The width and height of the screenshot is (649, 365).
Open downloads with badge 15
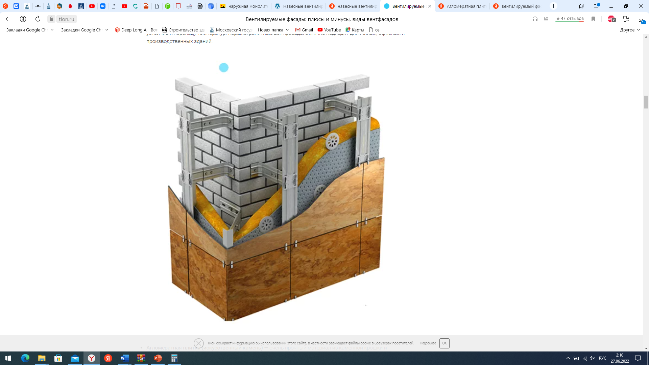641,20
